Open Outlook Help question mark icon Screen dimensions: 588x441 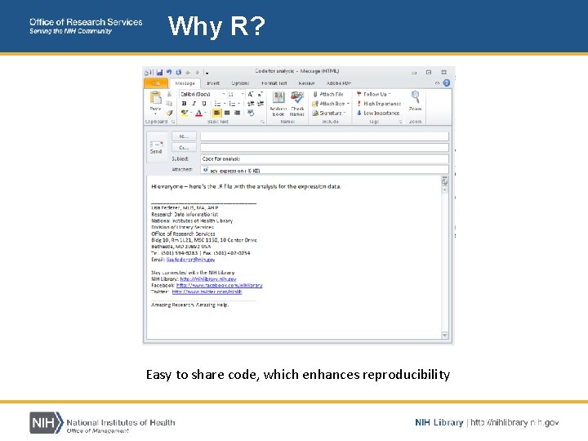click(x=446, y=82)
